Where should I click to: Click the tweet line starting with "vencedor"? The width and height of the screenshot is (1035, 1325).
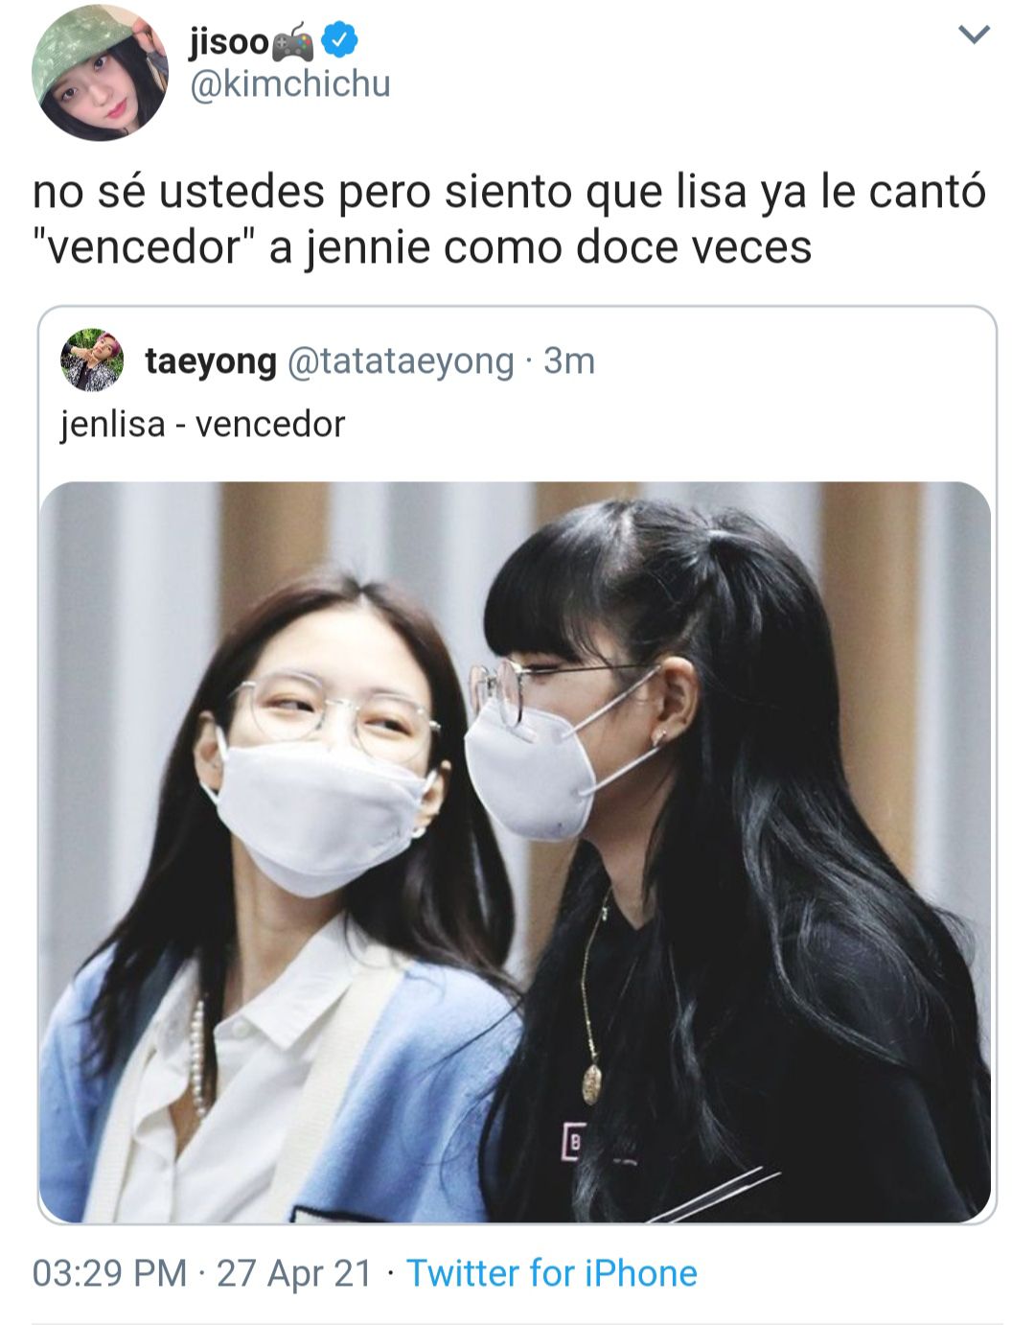pos(422,247)
